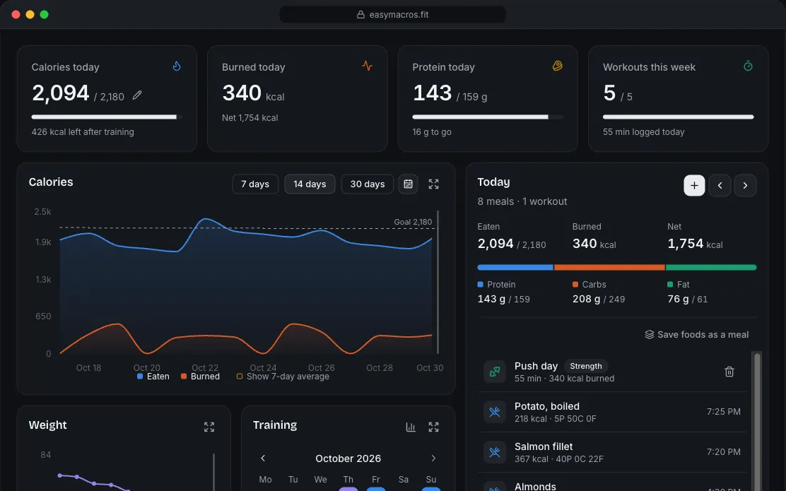Image resolution: width=786 pixels, height=491 pixels.
Task: Go to next day in Today panel
Action: click(745, 185)
